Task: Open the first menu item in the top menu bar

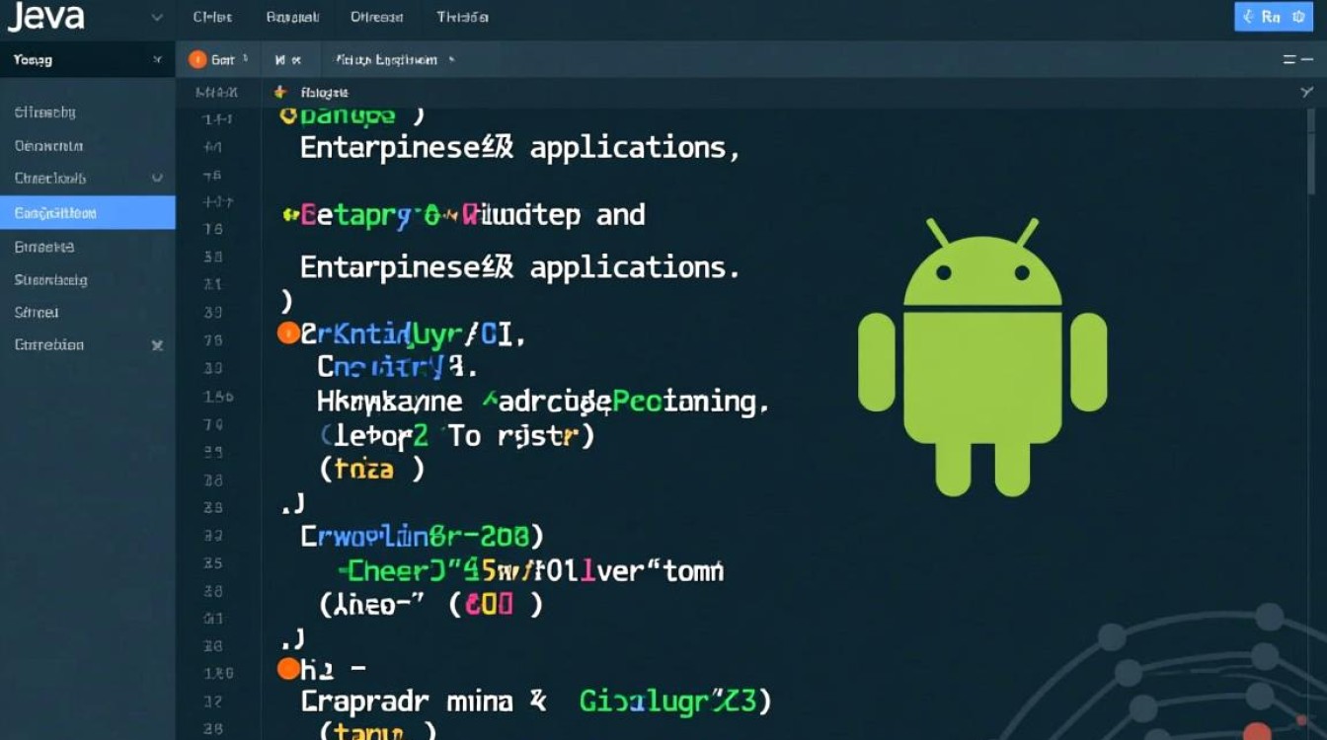Action: pos(211,17)
